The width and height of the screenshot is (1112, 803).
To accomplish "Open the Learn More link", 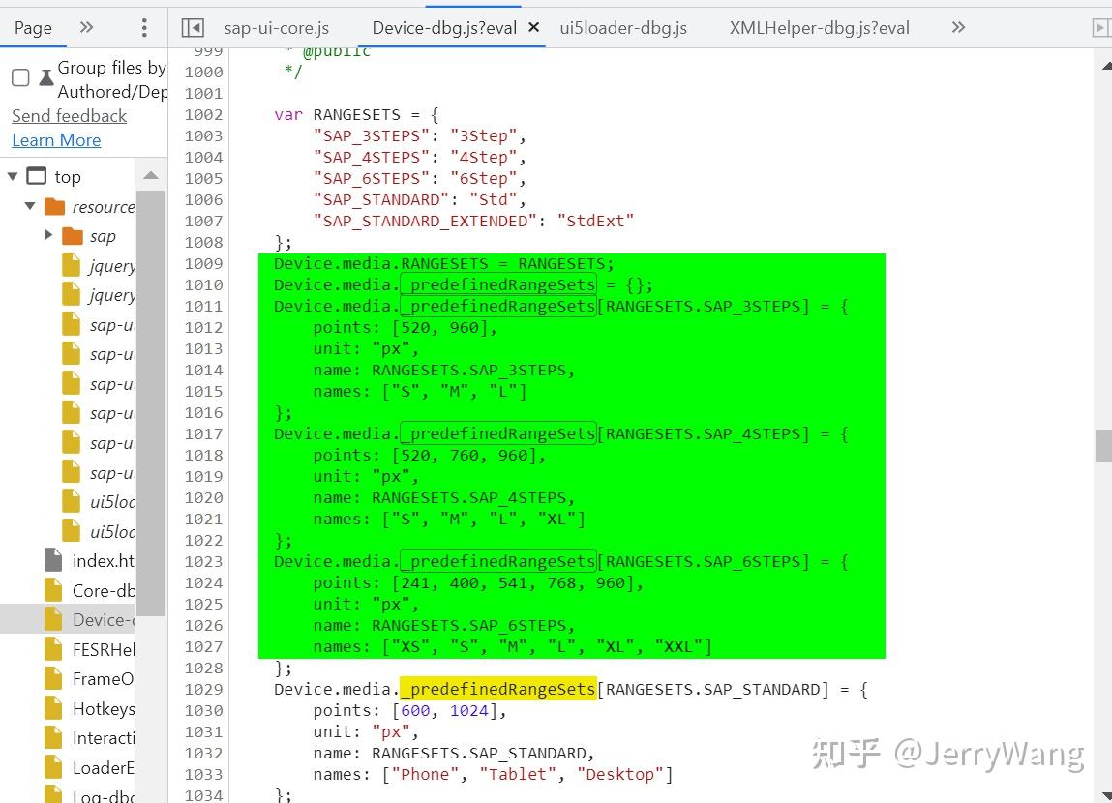I will 56,140.
